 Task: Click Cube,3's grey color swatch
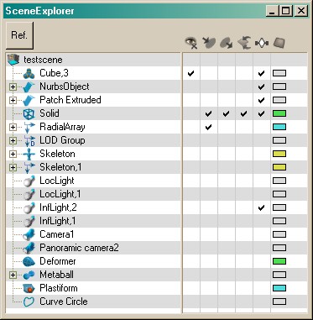coord(279,73)
